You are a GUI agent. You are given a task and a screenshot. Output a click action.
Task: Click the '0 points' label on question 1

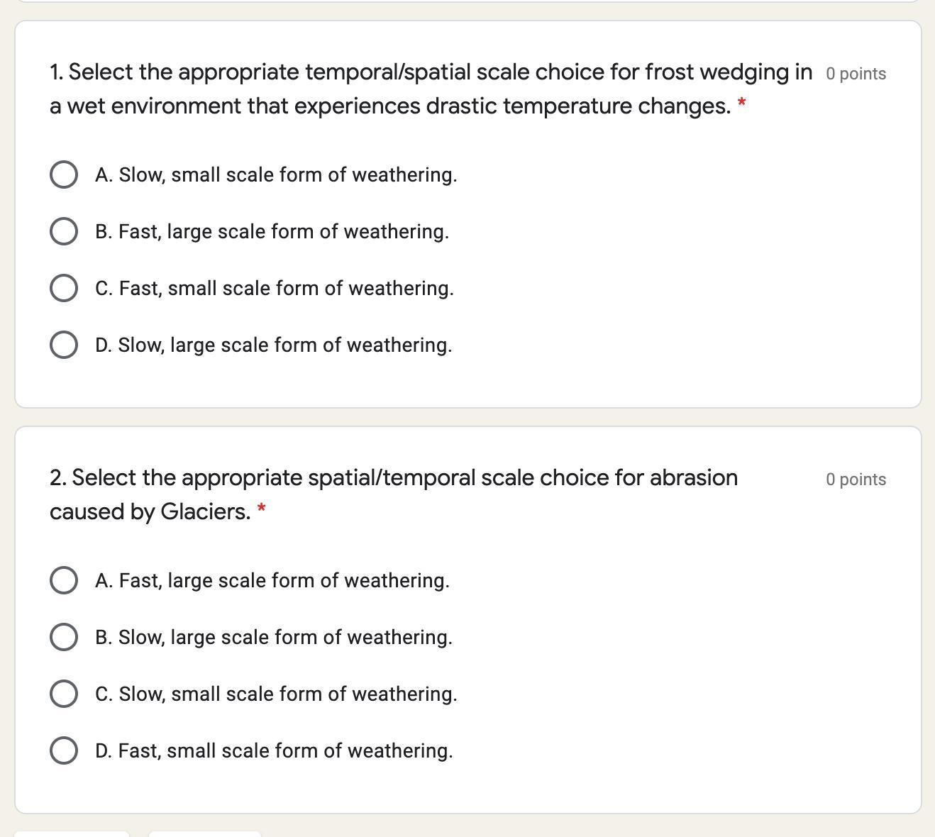[856, 74]
